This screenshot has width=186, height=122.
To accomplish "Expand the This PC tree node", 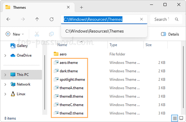I will [x=5, y=75].
